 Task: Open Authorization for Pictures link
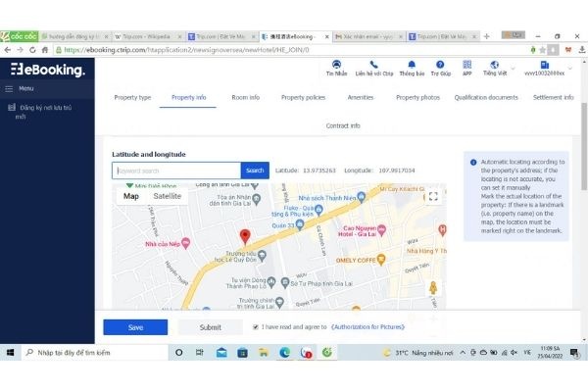coord(367,327)
